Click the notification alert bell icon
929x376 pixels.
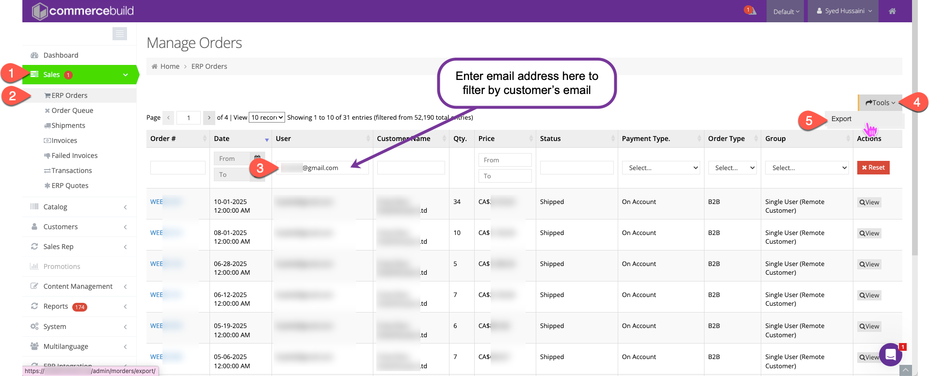[x=751, y=11]
